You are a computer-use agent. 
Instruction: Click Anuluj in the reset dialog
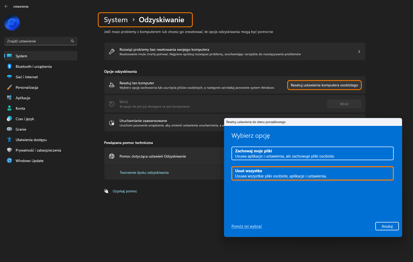coord(387,226)
